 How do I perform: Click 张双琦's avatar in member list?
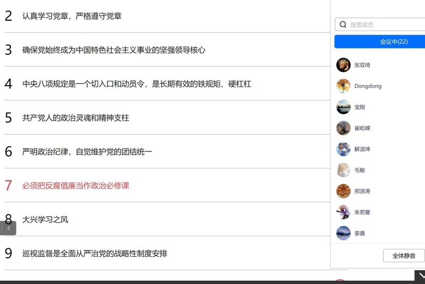(x=343, y=65)
